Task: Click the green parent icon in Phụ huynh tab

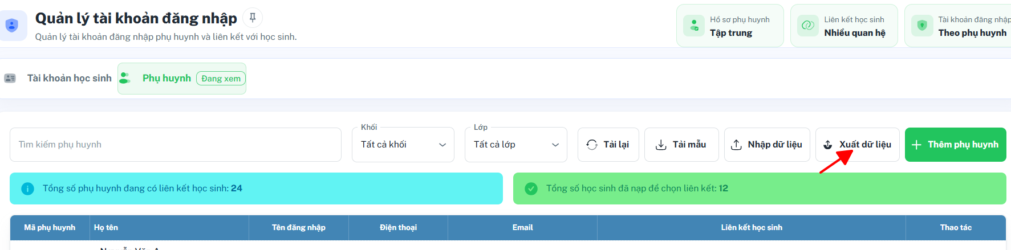Action: pyautogui.click(x=125, y=78)
